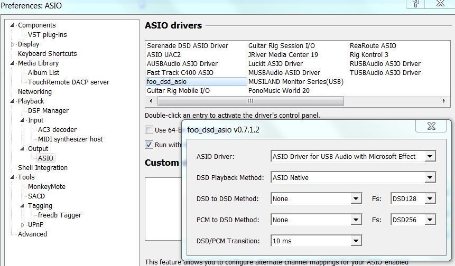Select VST plug-ins in the tree
The image size is (455, 266).
point(48,35)
